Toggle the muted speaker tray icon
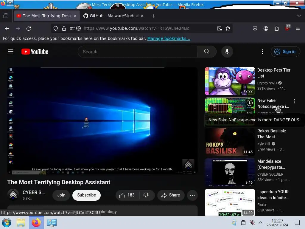This screenshot has height=229, width=305. 252,222
